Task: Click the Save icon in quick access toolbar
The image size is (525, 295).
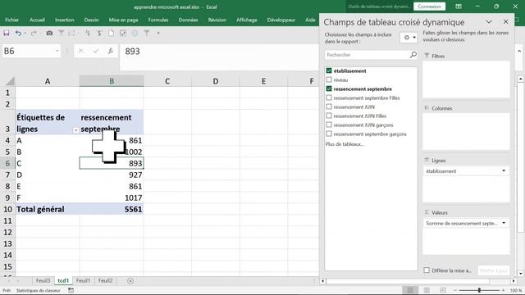Action: tap(7, 33)
